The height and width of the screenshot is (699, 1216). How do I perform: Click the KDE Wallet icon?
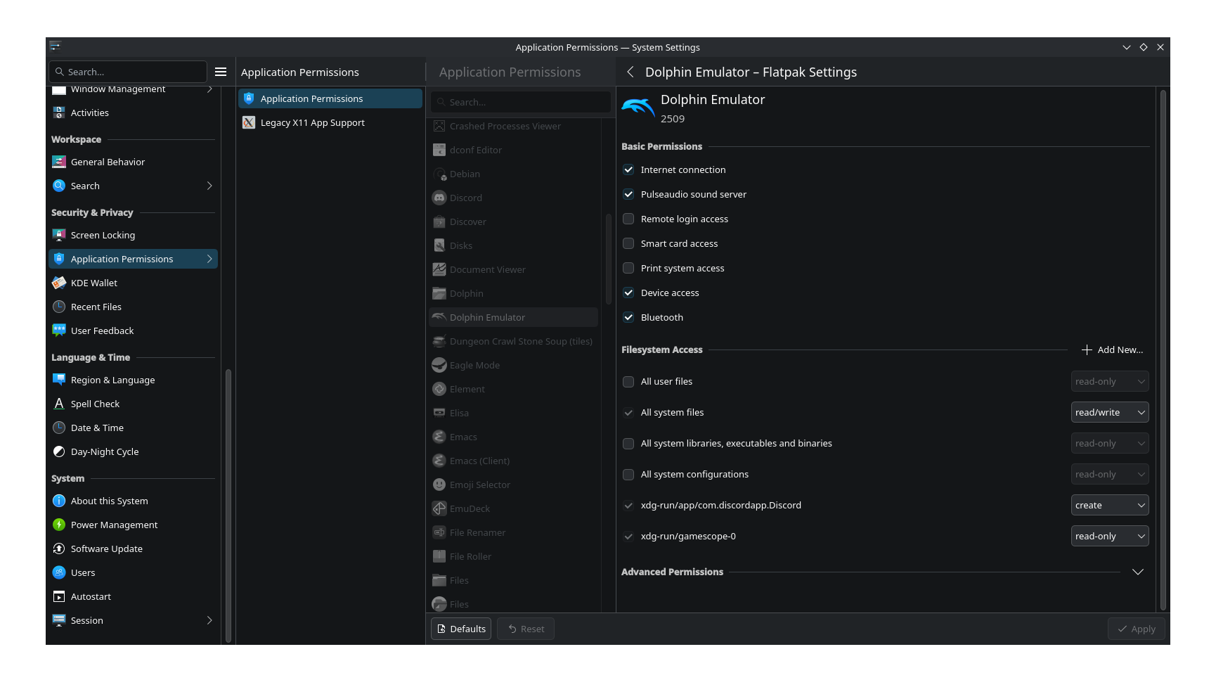coord(59,283)
